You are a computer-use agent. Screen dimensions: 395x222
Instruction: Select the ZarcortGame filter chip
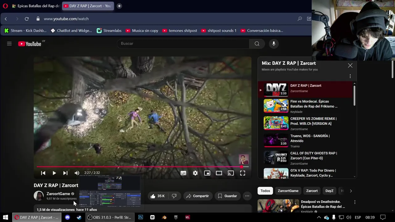pyautogui.click(x=288, y=191)
